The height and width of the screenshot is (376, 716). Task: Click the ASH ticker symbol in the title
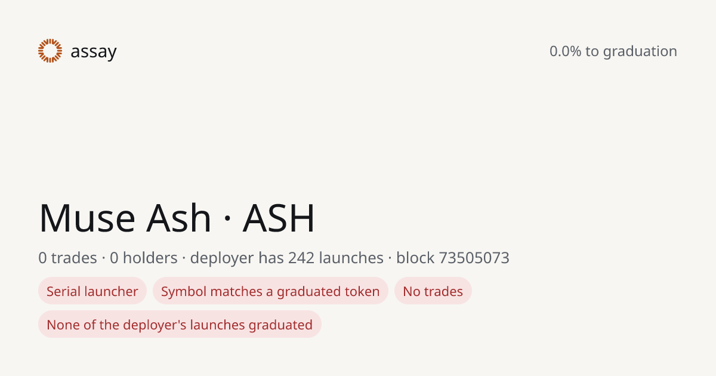279,218
